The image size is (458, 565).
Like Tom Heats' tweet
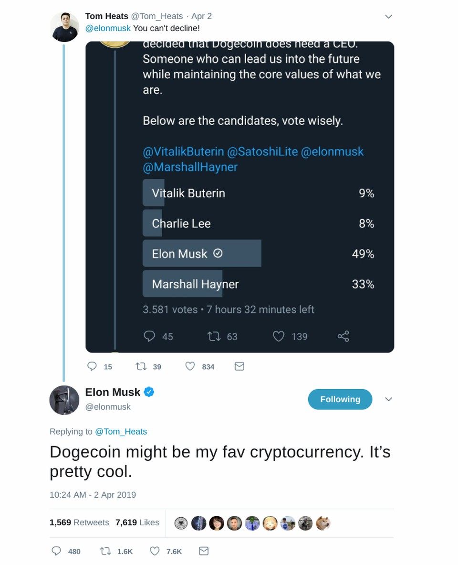(190, 366)
